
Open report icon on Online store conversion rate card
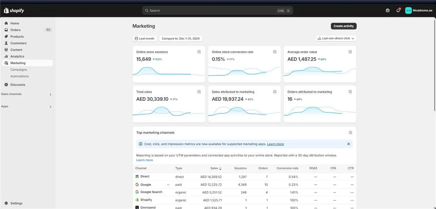click(x=275, y=52)
